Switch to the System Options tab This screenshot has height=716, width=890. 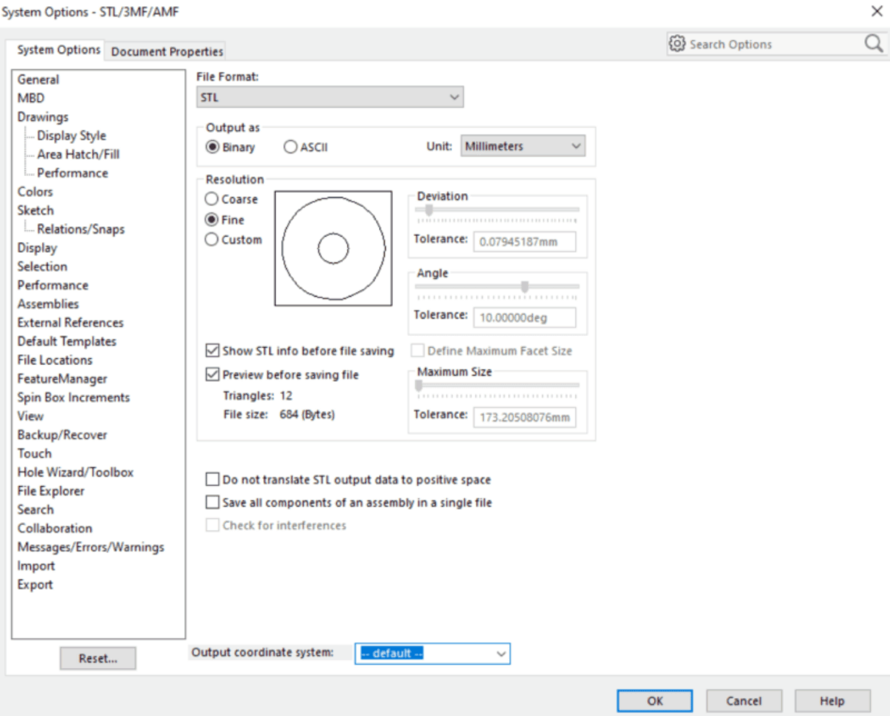59,49
